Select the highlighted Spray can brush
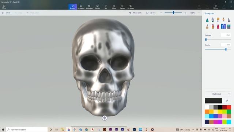This screenshot has width=234, height=132. pyautogui.click(x=223, y=26)
